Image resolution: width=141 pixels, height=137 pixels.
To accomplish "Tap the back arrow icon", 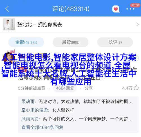I will pos(7,9).
